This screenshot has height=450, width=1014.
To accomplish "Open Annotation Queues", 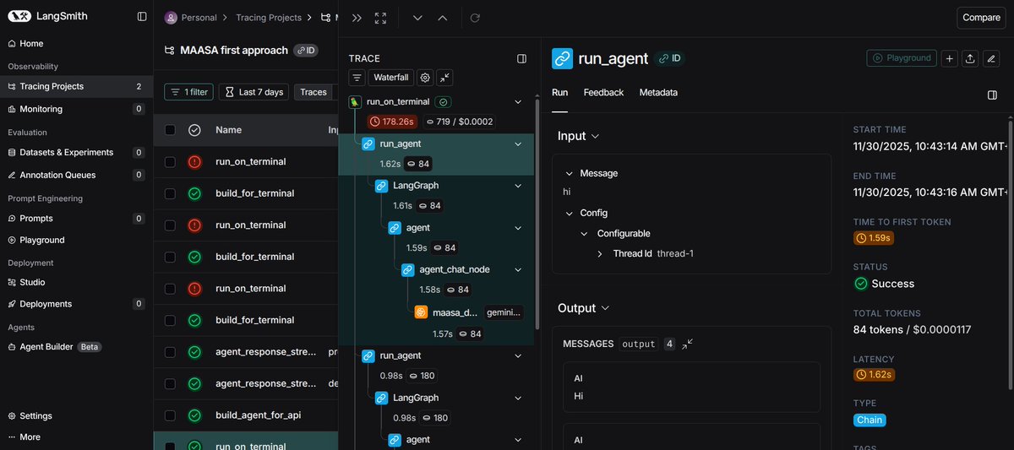I will (57, 175).
